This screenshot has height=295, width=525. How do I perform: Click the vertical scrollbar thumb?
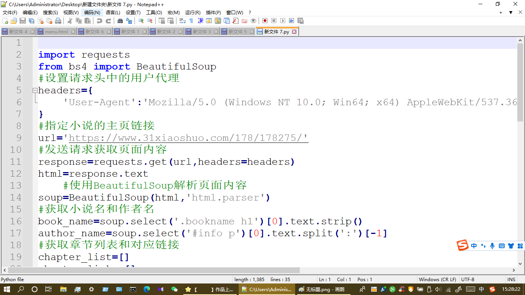520,83
